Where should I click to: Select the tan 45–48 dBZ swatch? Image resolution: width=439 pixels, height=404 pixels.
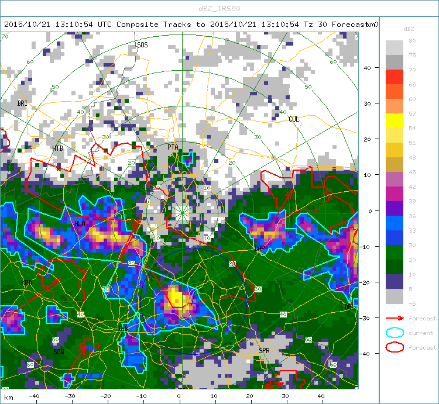[x=394, y=164]
